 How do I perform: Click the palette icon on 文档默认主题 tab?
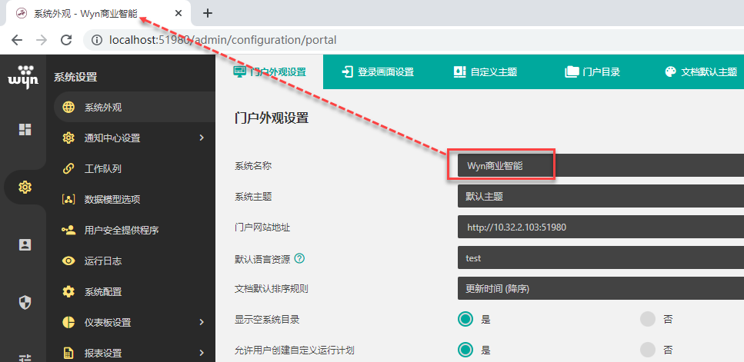click(670, 72)
